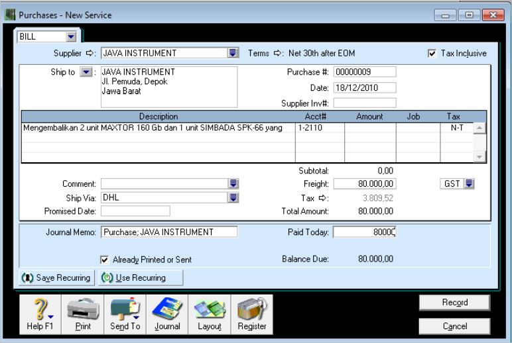Open the Ship Via method list
Image resolution: width=512 pixels, height=343 pixels.
click(233, 197)
